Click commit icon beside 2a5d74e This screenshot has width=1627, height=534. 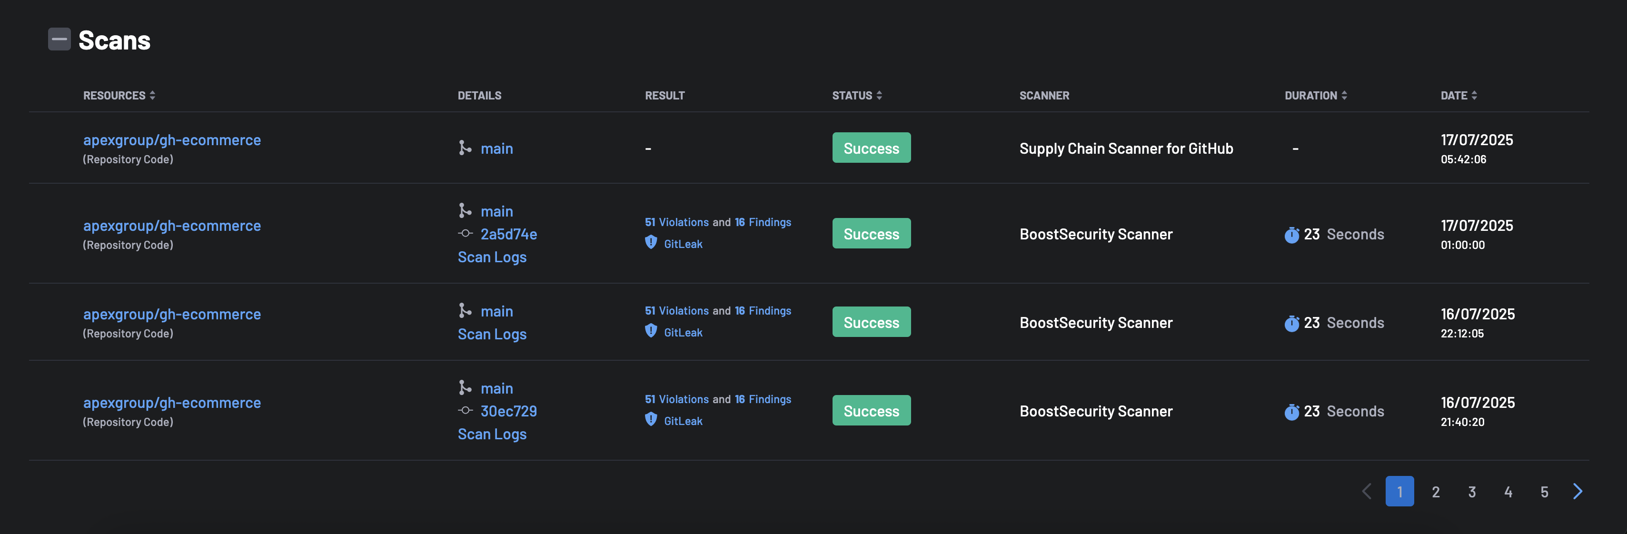[466, 234]
